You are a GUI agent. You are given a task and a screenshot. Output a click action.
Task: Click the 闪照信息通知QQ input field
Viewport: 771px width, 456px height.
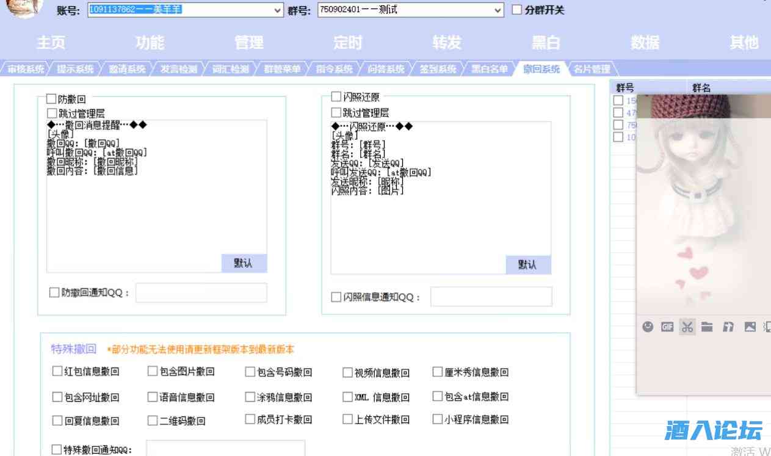tap(491, 297)
